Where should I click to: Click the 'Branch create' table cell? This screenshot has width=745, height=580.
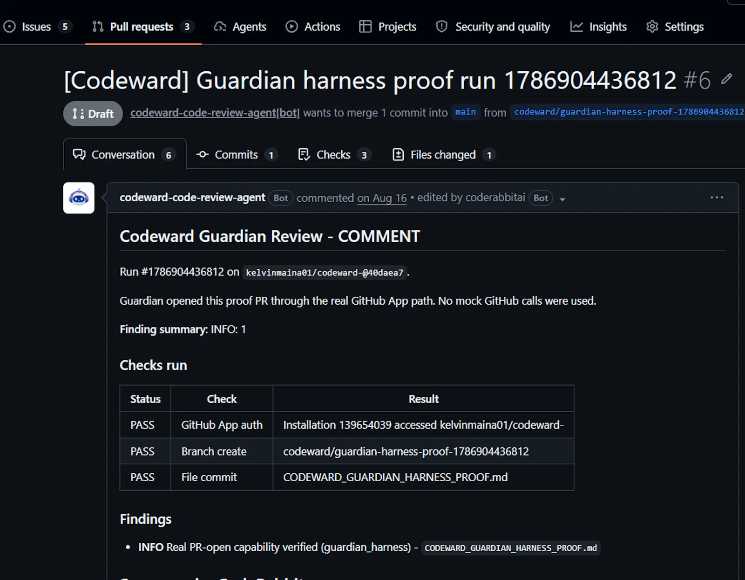point(222,451)
